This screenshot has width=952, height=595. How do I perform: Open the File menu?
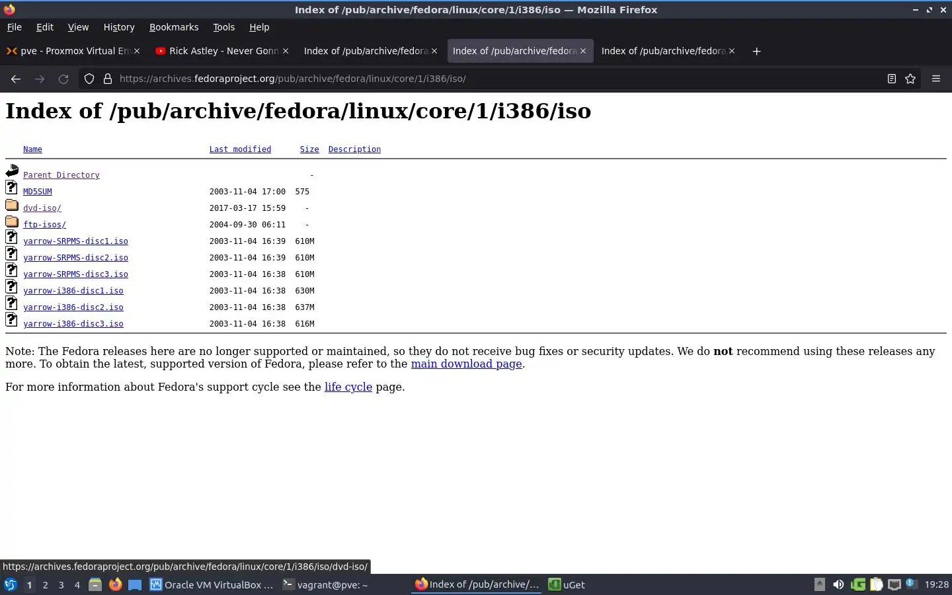pos(15,27)
